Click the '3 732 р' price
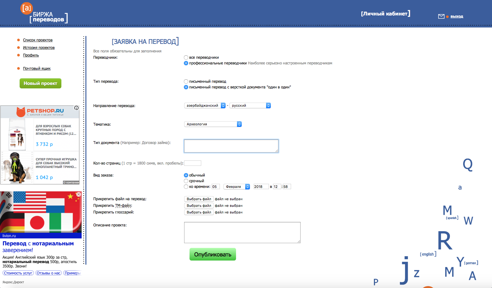This screenshot has width=492, height=288. click(44, 144)
